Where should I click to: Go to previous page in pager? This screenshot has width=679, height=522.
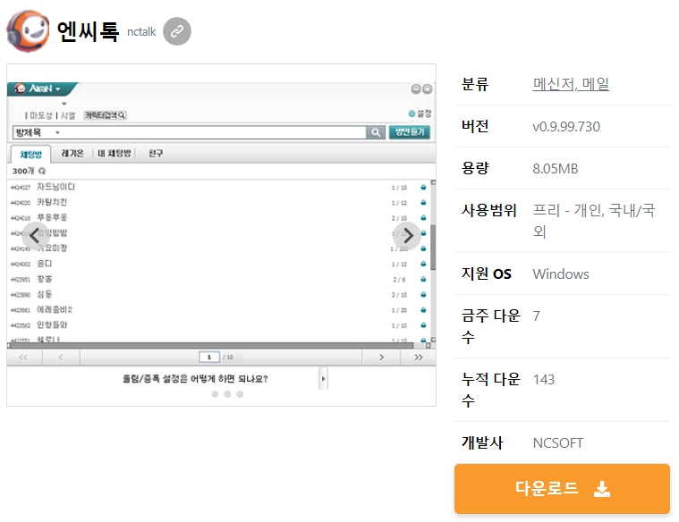pyautogui.click(x=61, y=358)
